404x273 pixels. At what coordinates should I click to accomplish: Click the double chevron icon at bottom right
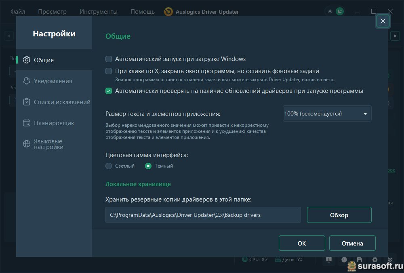[x=390, y=260]
